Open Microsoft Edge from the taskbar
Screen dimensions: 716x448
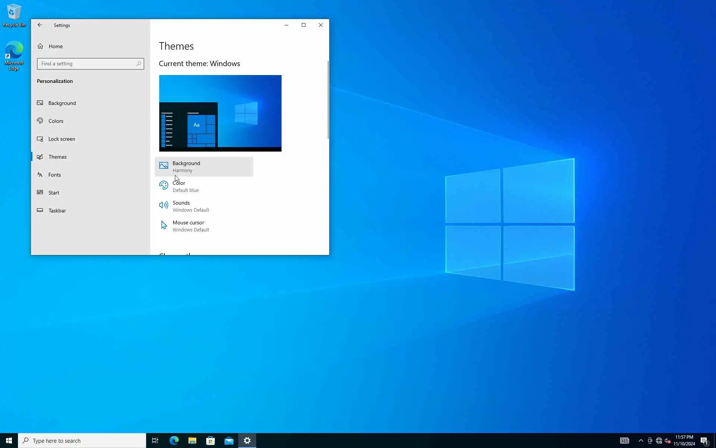coord(174,441)
